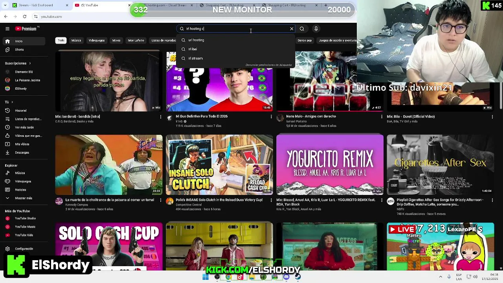
Task: Select the 'Videojuegos' filter chip
Action: coord(97,40)
